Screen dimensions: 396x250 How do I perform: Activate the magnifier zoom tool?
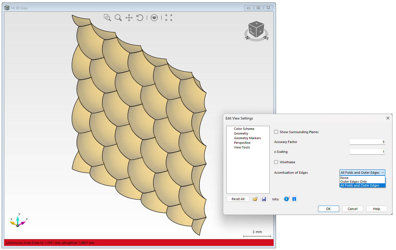pyautogui.click(x=118, y=18)
